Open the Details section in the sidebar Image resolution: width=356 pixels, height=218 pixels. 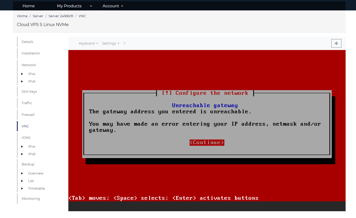(27, 42)
